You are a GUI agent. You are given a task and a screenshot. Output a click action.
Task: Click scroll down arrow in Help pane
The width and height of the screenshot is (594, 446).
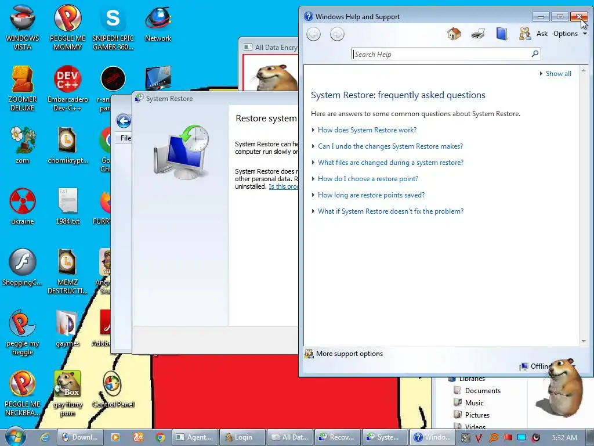tap(584, 341)
